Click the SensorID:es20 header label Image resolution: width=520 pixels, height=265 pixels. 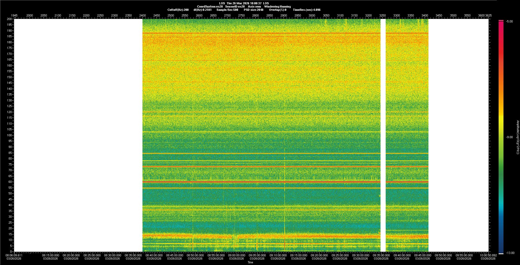point(235,6)
